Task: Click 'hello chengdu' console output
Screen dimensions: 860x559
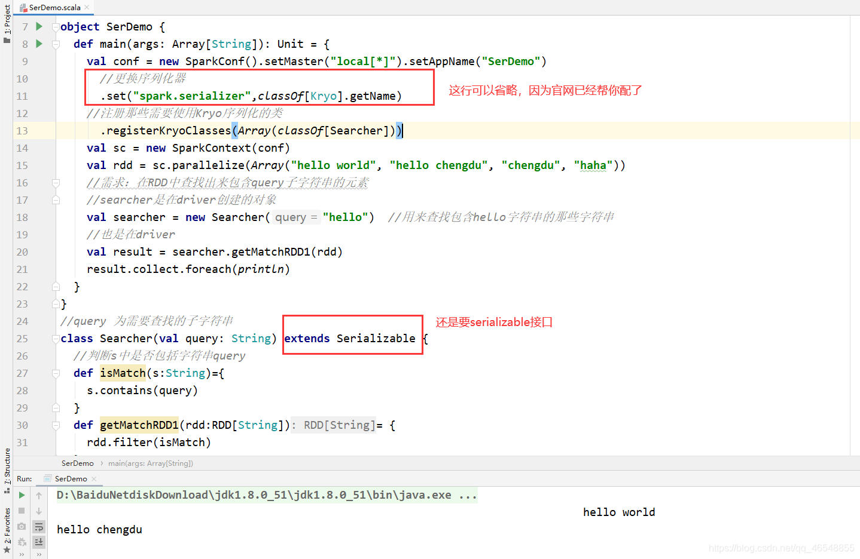Action: tap(99, 529)
